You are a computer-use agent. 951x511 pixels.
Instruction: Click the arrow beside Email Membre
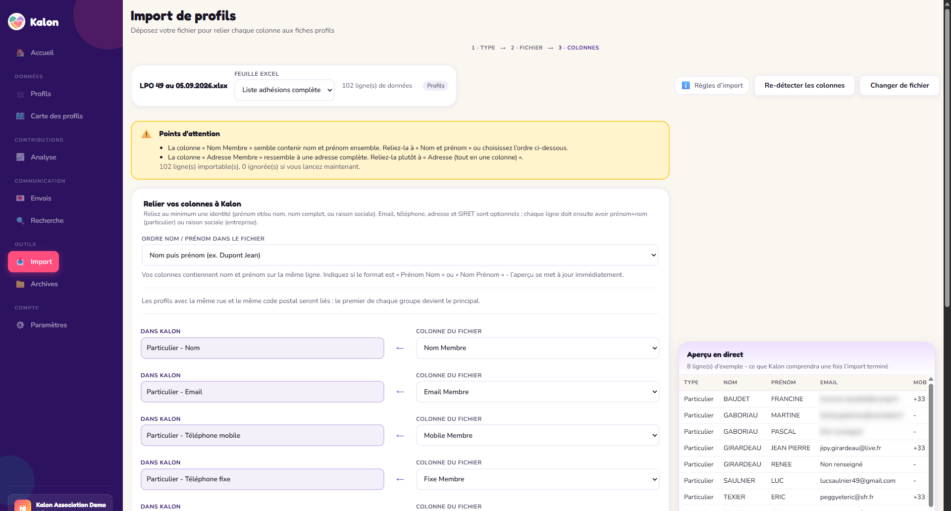400,392
